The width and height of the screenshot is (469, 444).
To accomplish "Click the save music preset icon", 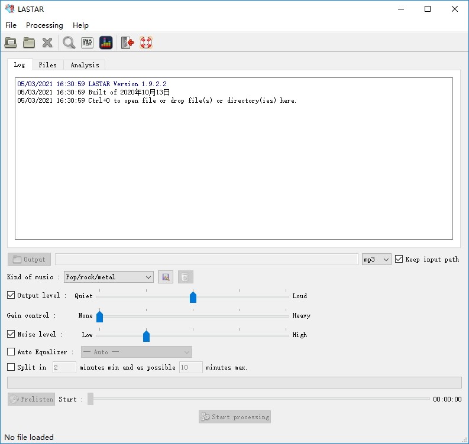I will (x=166, y=277).
